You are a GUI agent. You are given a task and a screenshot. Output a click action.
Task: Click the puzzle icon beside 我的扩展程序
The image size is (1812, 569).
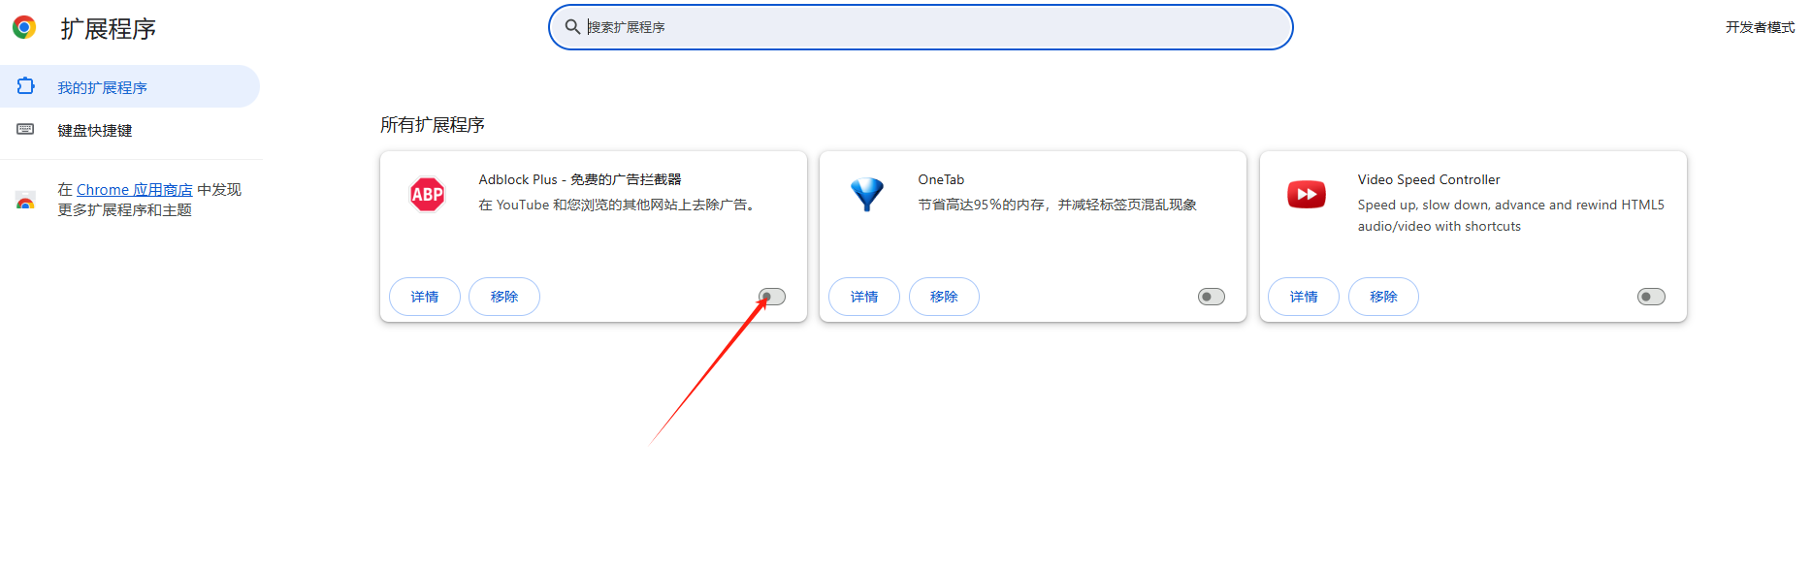click(26, 86)
